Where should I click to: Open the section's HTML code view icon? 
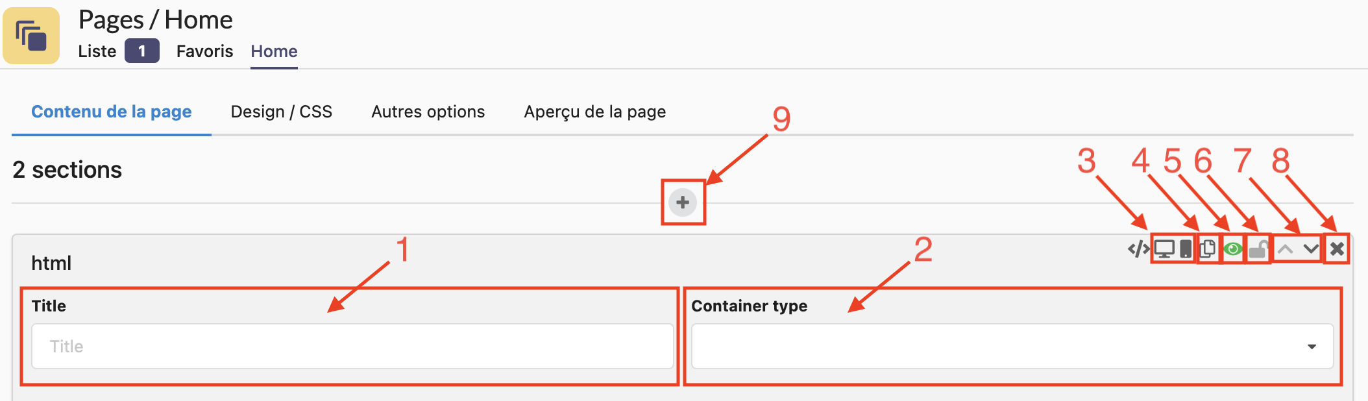(x=1138, y=249)
